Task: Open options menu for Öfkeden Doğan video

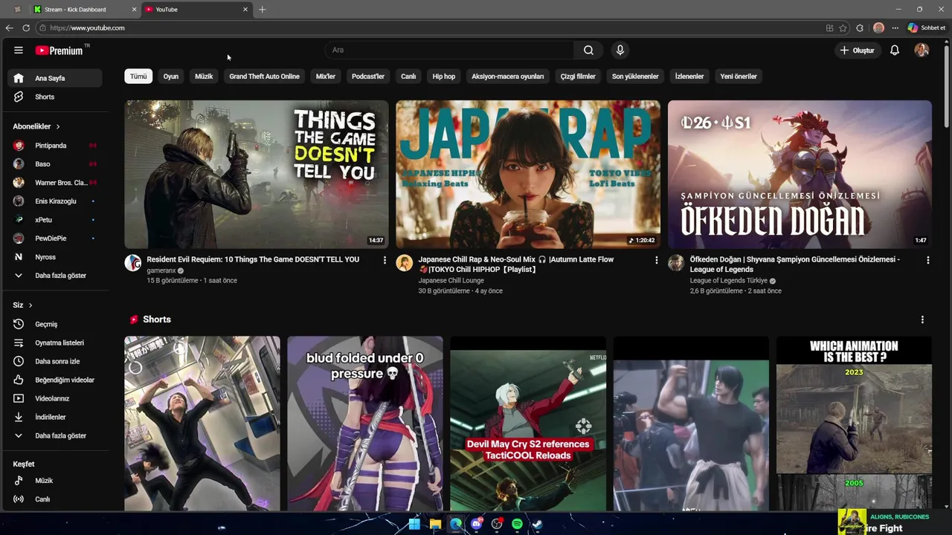Action: point(927,260)
